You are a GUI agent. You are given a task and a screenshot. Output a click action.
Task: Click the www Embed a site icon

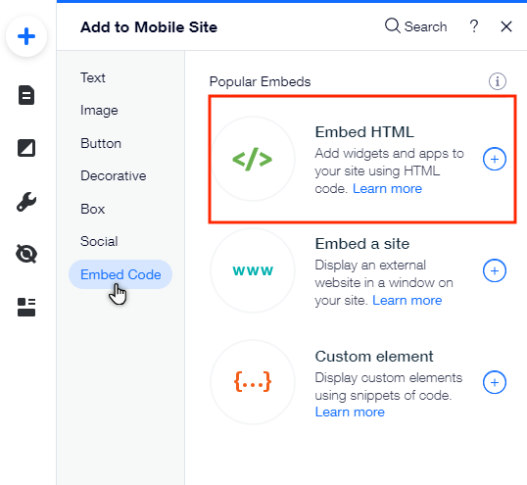click(x=253, y=270)
